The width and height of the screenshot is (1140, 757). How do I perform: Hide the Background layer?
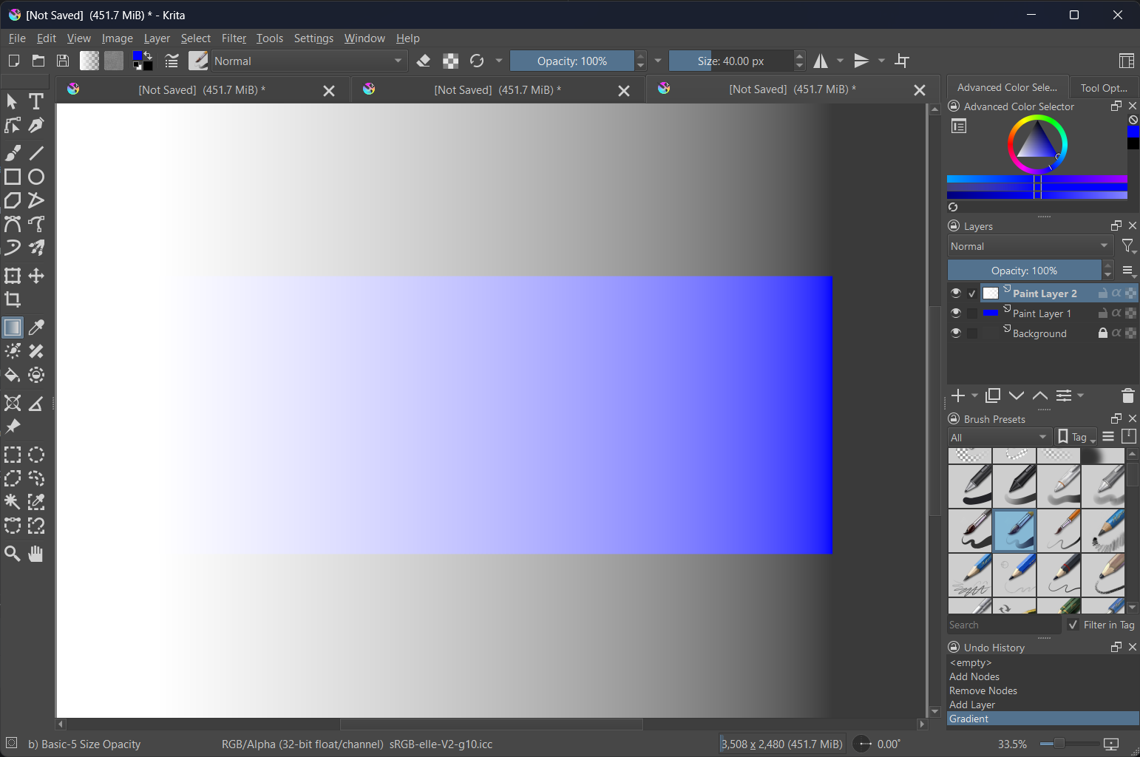[x=956, y=333]
